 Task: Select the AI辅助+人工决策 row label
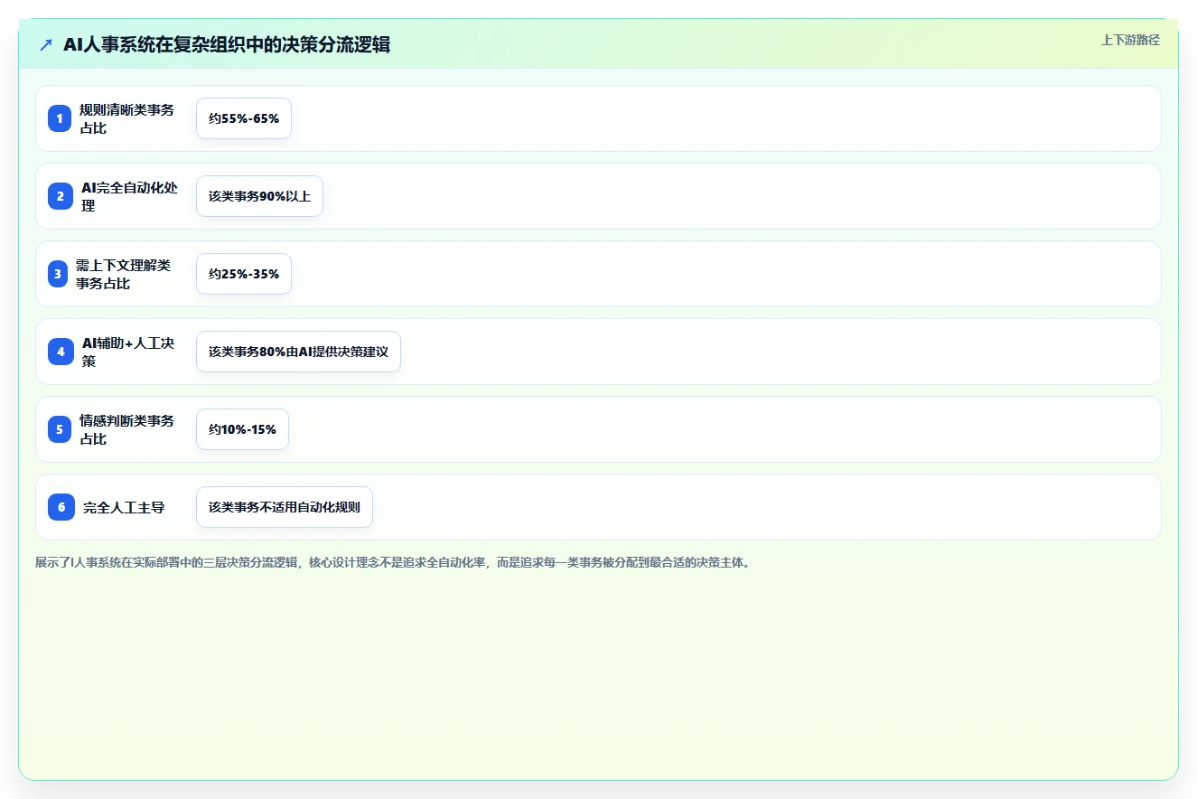tap(128, 352)
